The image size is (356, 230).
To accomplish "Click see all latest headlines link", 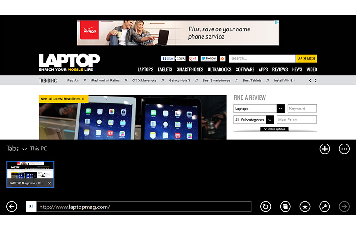I will tap(62, 99).
